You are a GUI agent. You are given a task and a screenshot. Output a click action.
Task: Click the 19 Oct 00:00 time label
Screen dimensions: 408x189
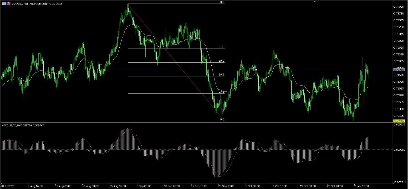click(x=308, y=186)
